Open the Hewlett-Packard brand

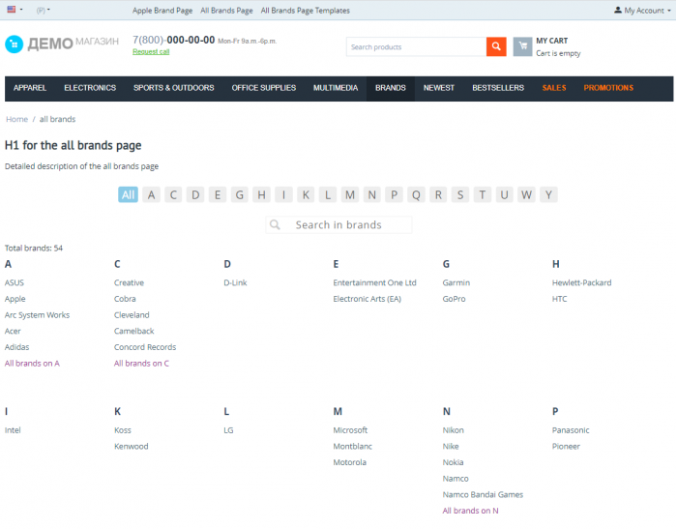tap(581, 282)
